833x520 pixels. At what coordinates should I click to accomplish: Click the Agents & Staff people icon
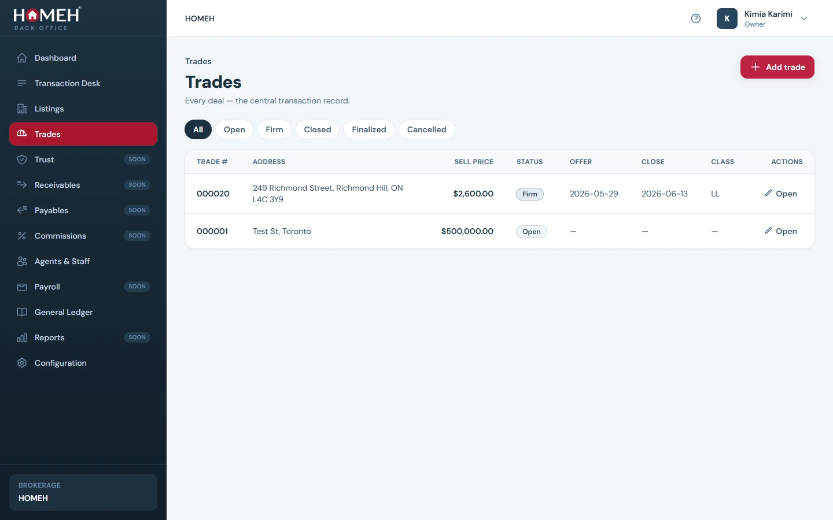[x=22, y=261]
